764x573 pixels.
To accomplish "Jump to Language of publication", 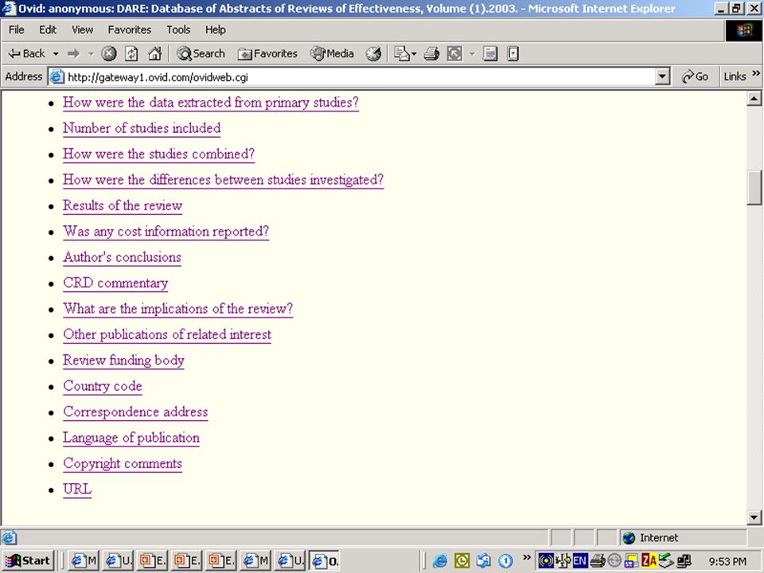I will click(x=131, y=439).
